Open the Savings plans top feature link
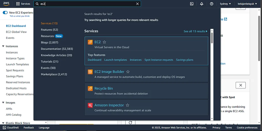This screenshot has width=262, height=131. click(185, 60)
